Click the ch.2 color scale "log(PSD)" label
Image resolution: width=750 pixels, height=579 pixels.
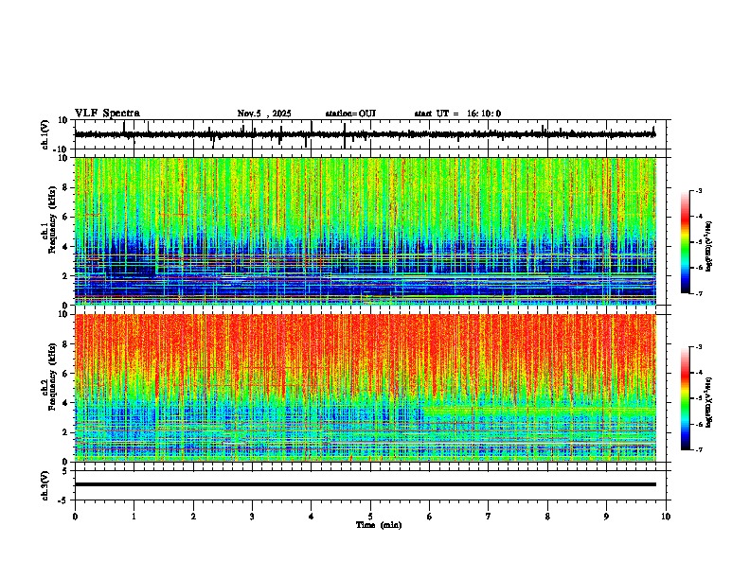709,403
